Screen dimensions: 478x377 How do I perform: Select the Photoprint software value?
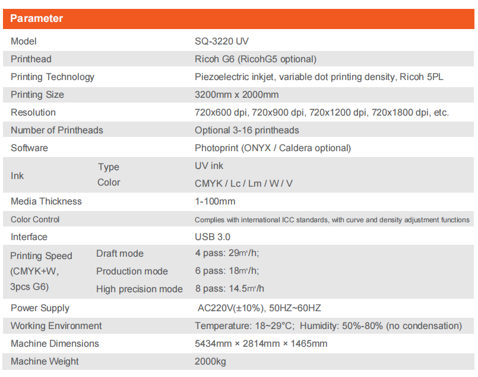point(273,148)
